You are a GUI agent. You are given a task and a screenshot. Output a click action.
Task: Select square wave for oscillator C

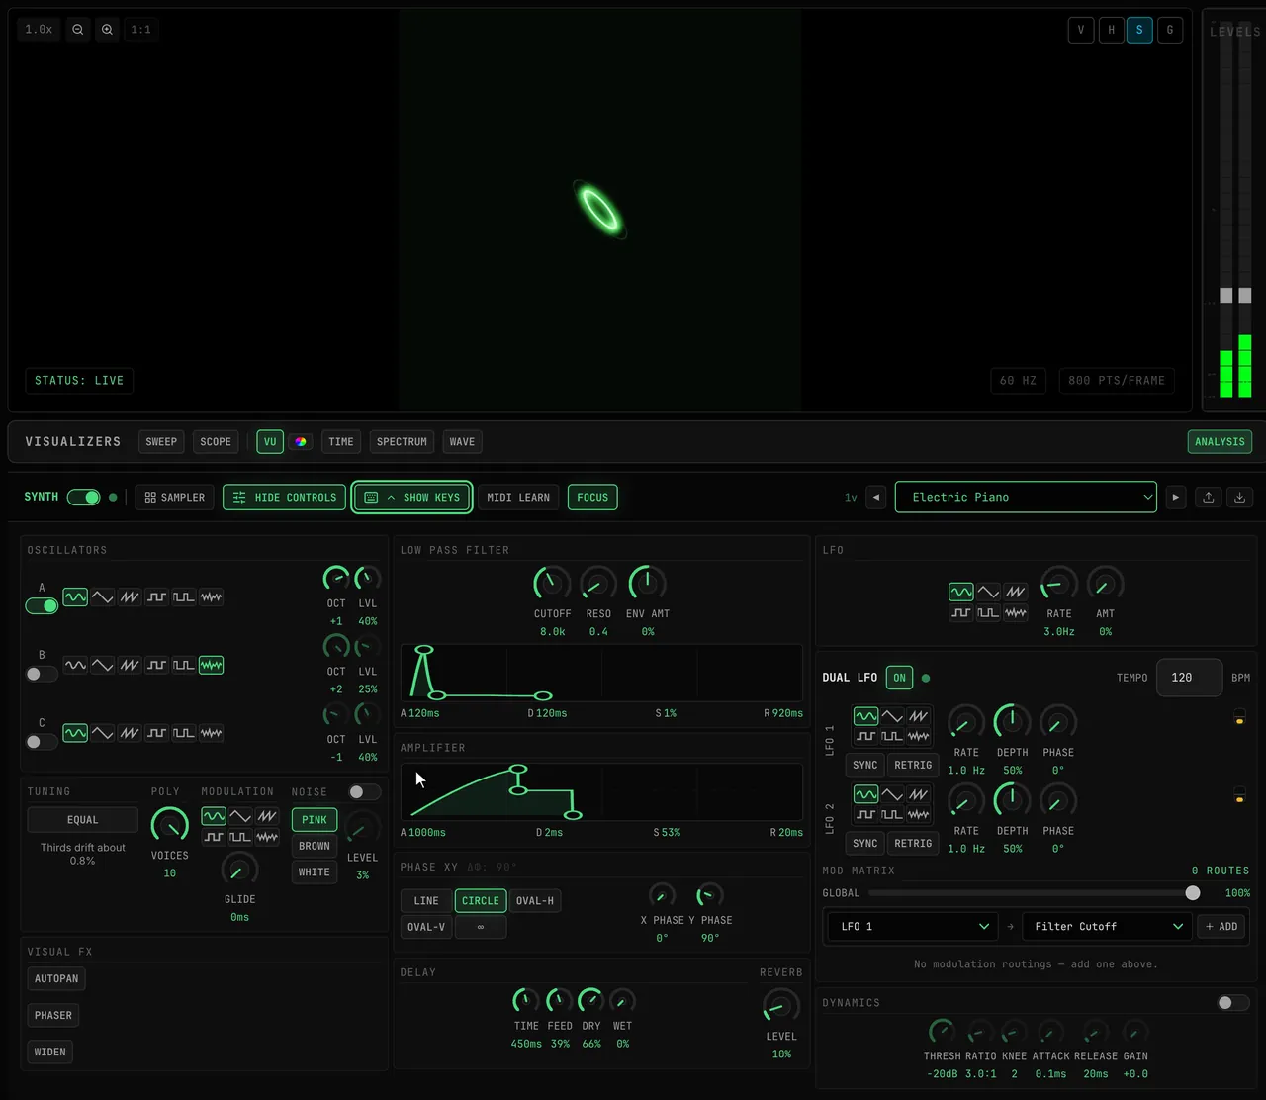tap(156, 733)
